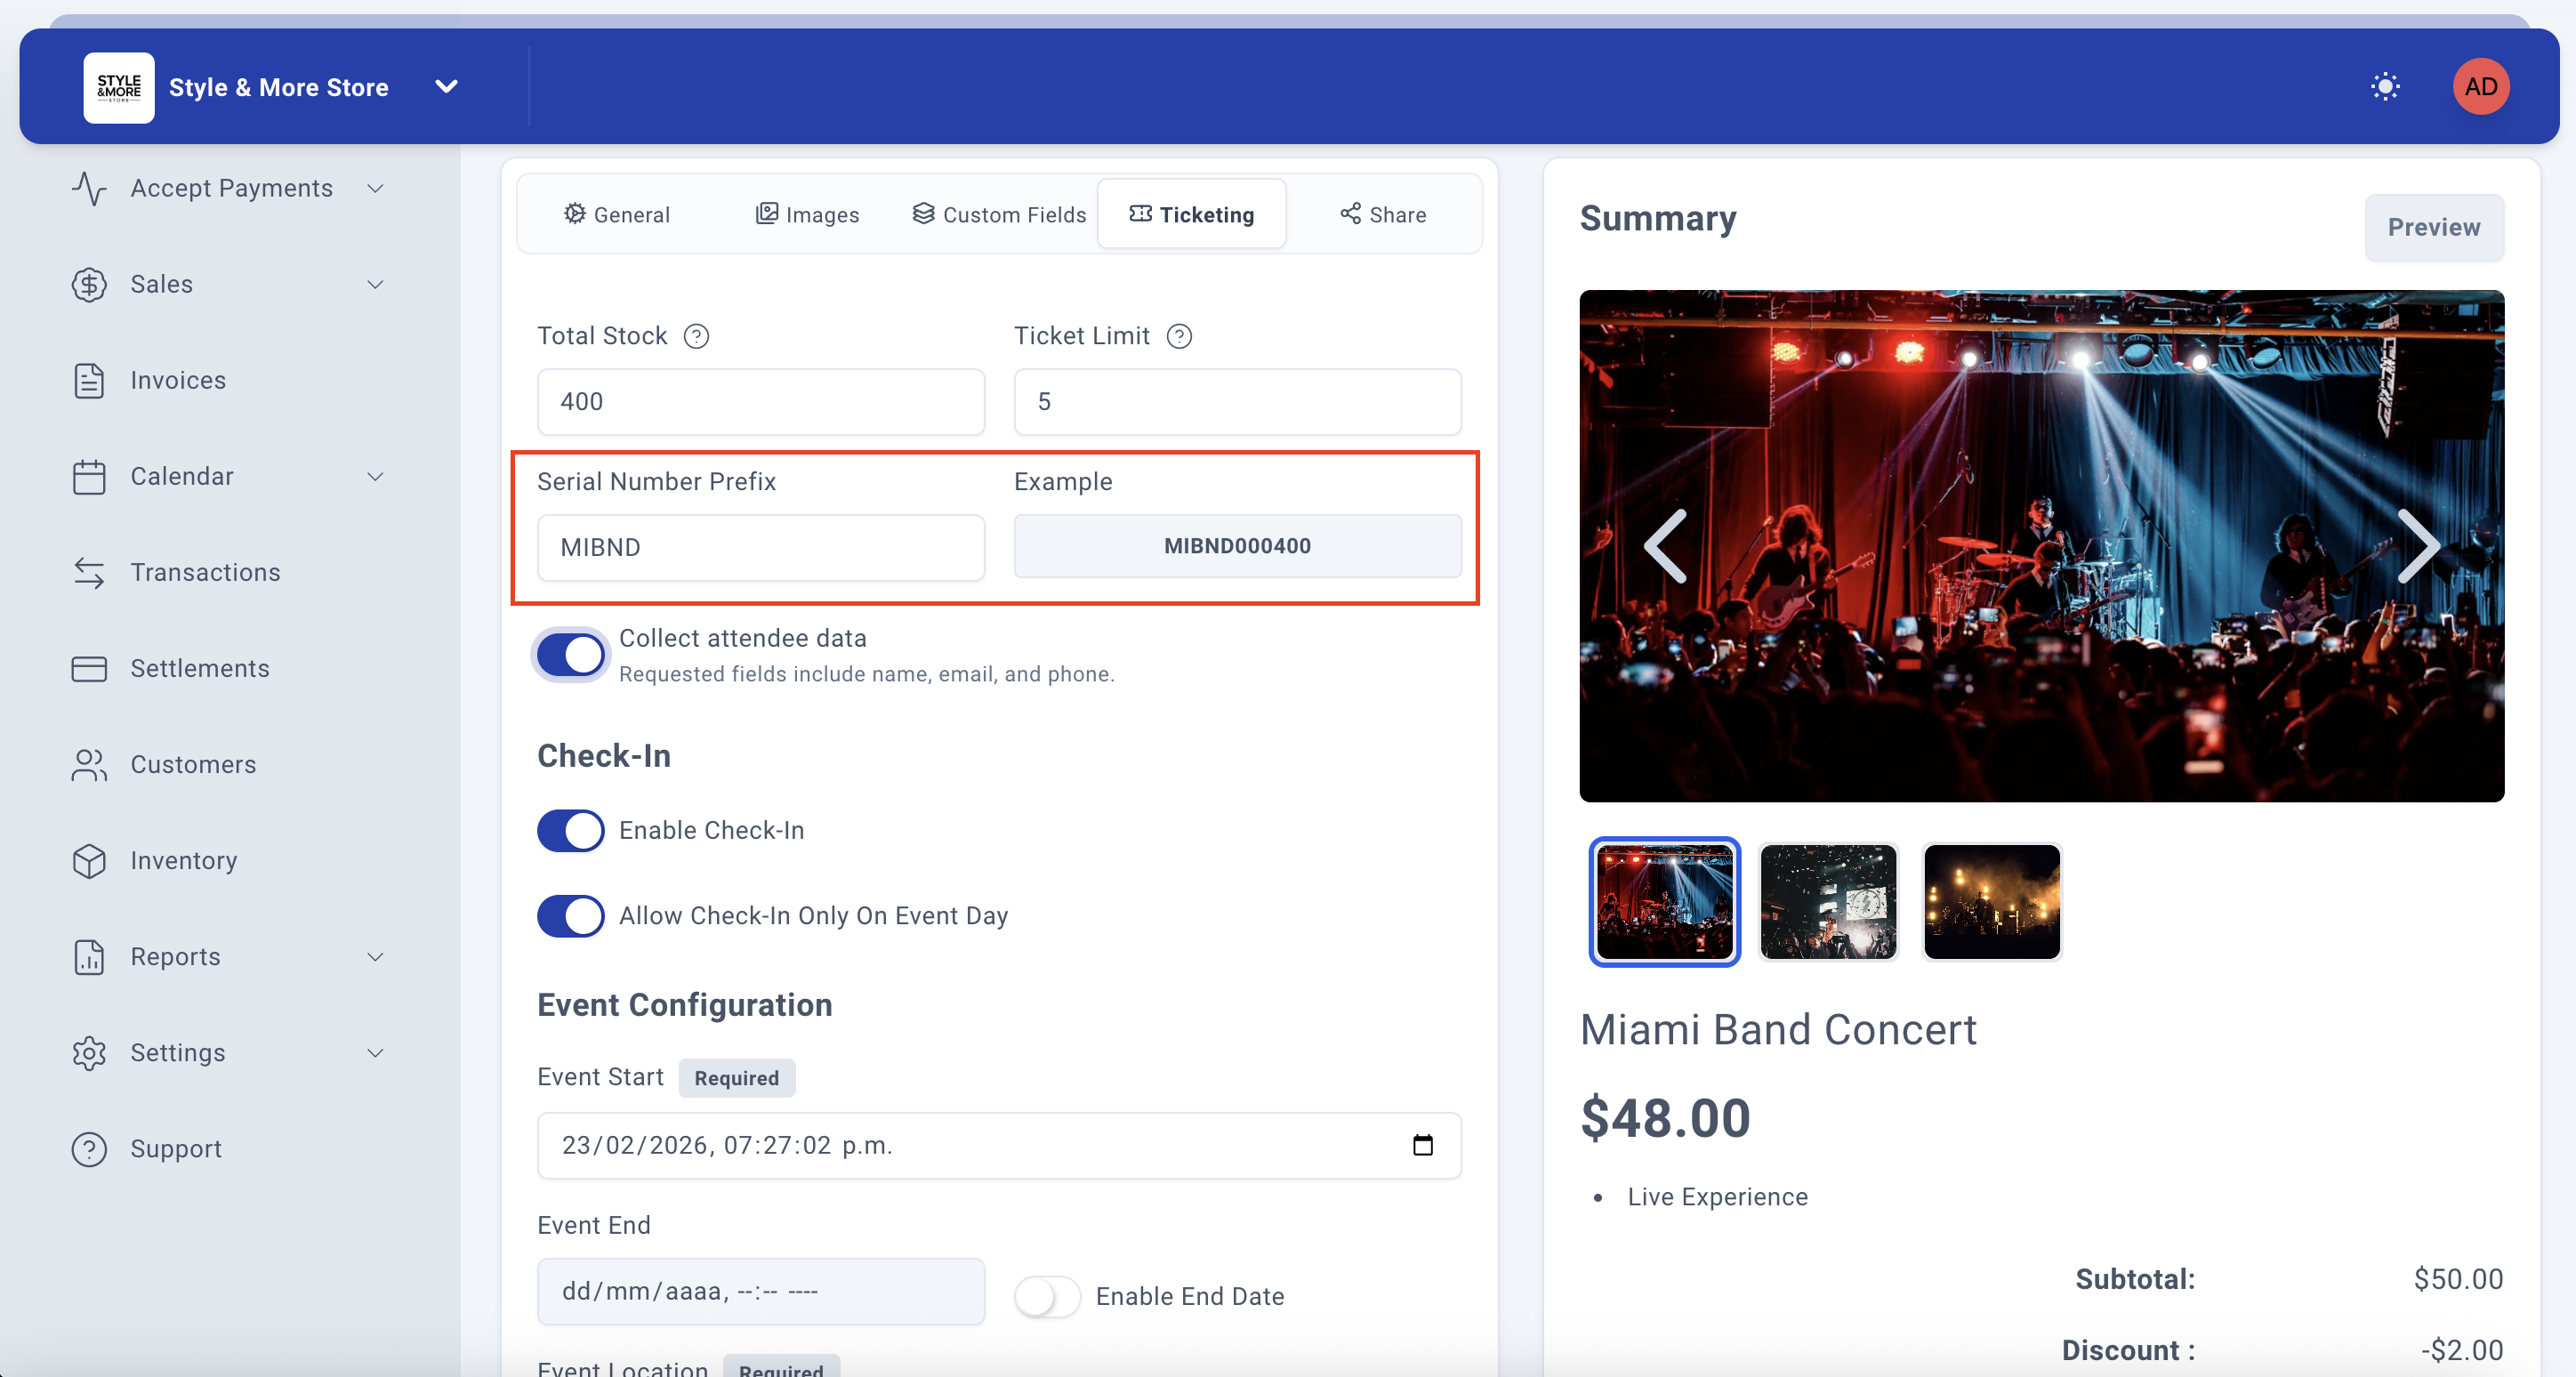Open the calendar picker in Event Start
Image resolution: width=2576 pixels, height=1377 pixels.
tap(1422, 1145)
